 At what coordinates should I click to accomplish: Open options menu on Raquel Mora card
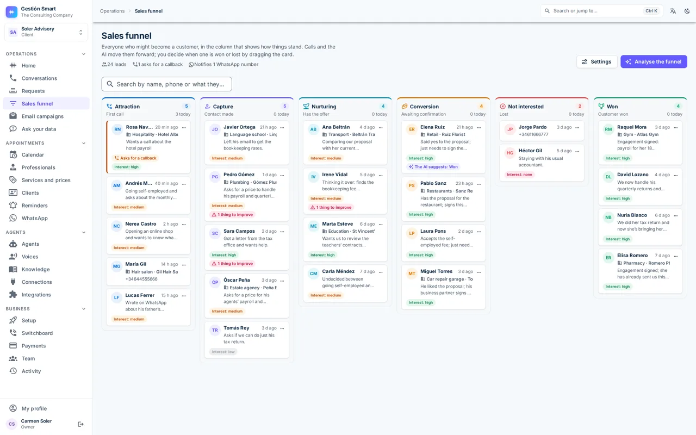pos(676,127)
